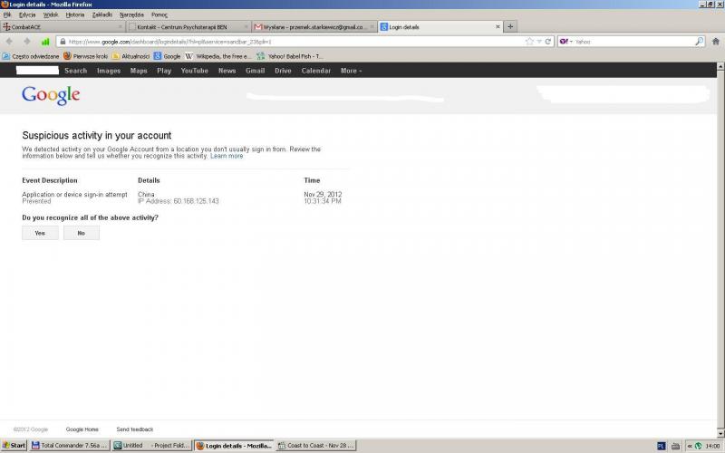Reload the page with the refresh icon
This screenshot has height=453, width=725.
(x=548, y=42)
